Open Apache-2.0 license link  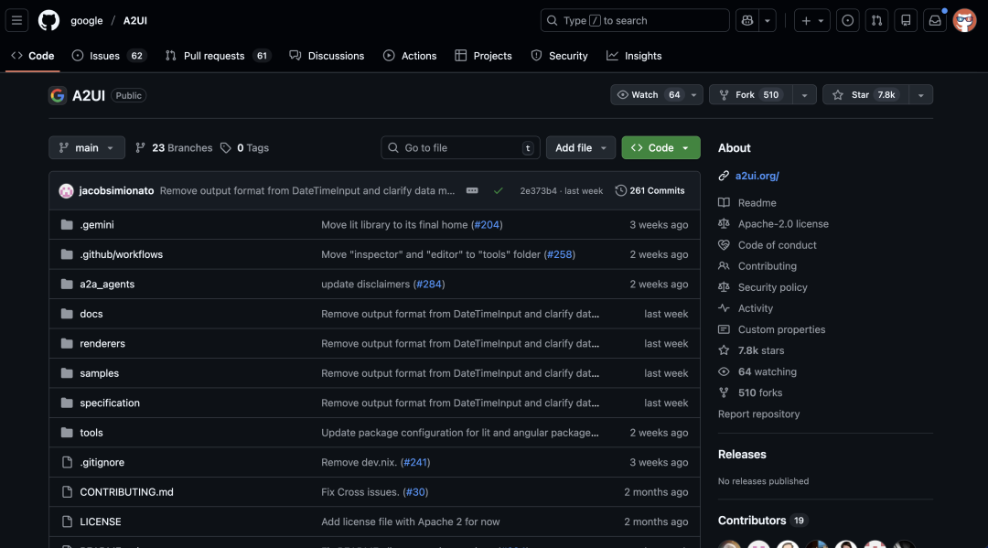(782, 224)
